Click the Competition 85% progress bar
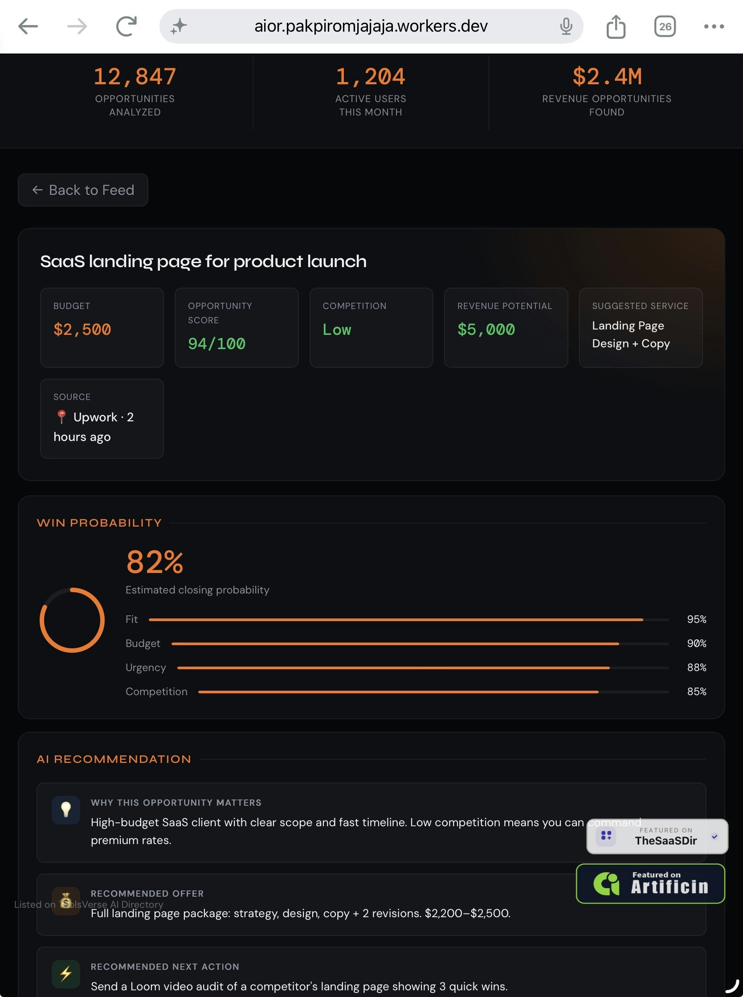The height and width of the screenshot is (997, 743). 433,692
